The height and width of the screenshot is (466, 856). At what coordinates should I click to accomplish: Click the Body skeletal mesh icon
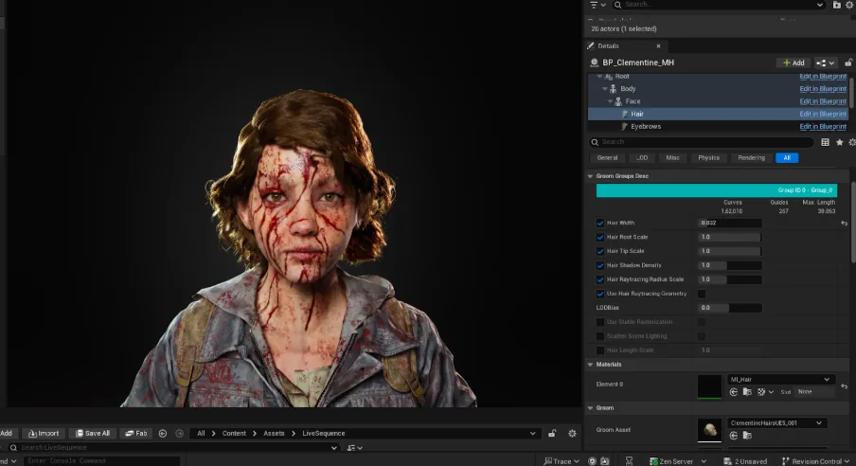[613, 88]
